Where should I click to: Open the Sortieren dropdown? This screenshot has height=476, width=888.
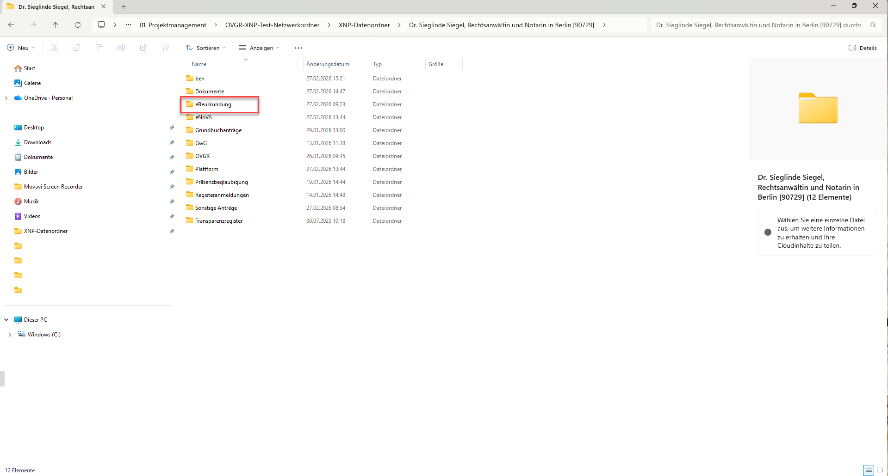click(x=205, y=48)
